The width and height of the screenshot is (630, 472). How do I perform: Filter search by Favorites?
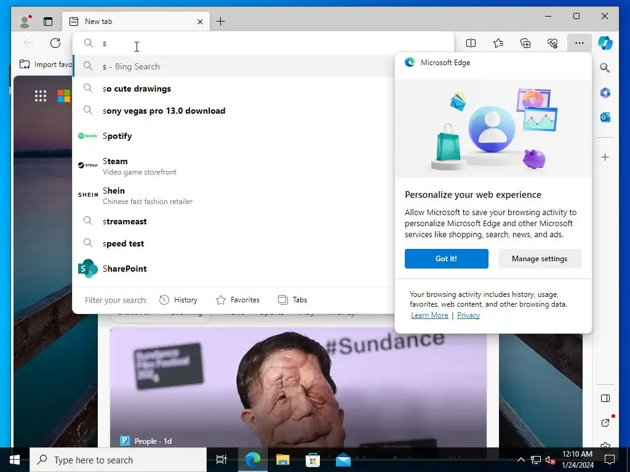[238, 300]
